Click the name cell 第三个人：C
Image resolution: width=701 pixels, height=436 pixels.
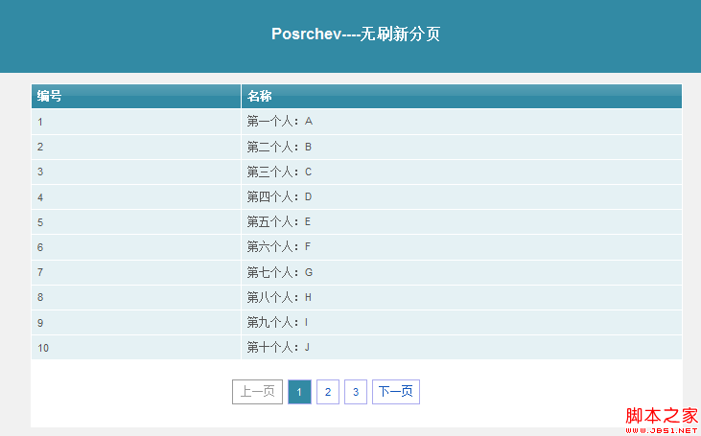(280, 172)
